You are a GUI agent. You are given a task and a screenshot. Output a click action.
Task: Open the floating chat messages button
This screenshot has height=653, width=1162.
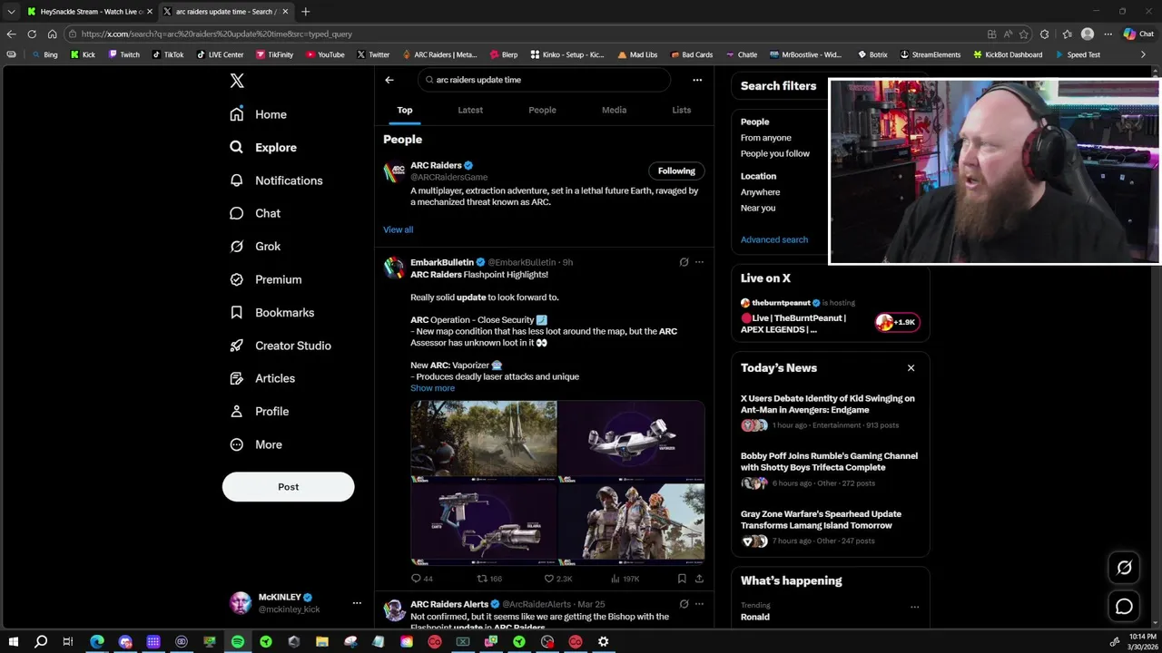click(1124, 607)
